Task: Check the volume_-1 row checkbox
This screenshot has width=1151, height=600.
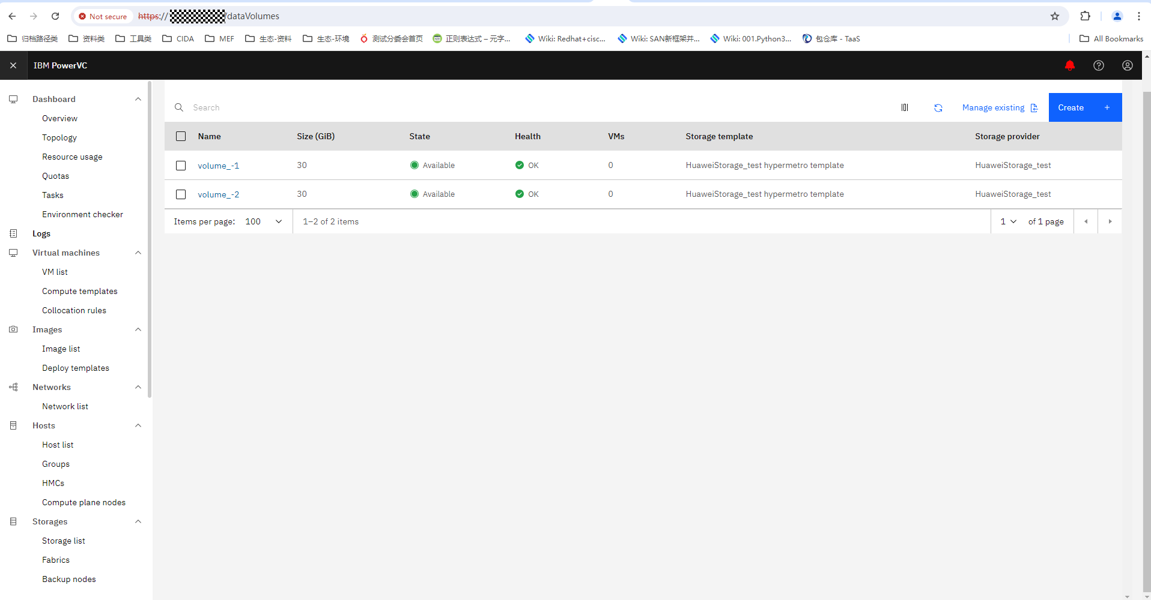Action: [x=181, y=166]
